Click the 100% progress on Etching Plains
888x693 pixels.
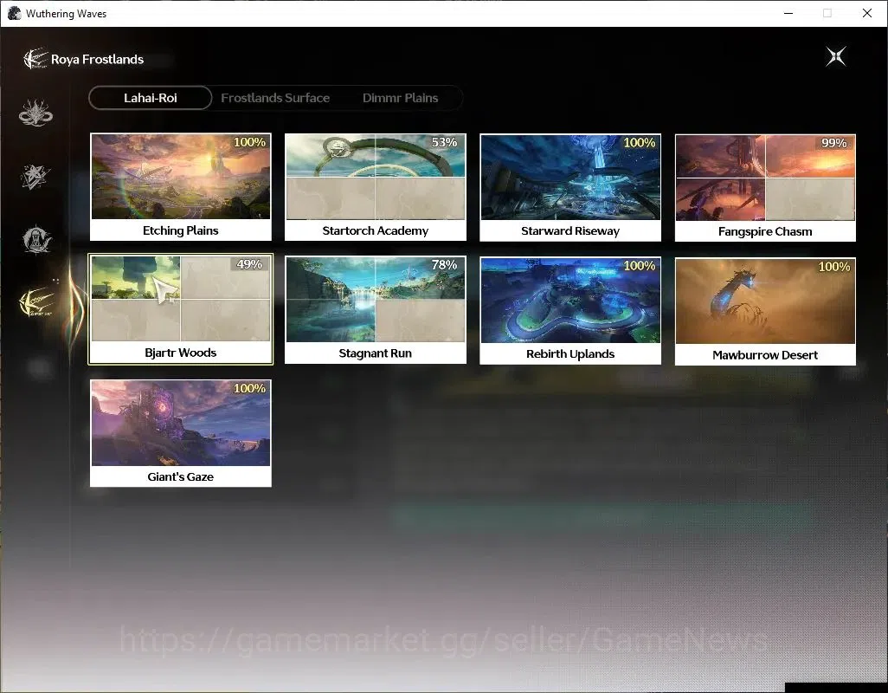(x=249, y=142)
